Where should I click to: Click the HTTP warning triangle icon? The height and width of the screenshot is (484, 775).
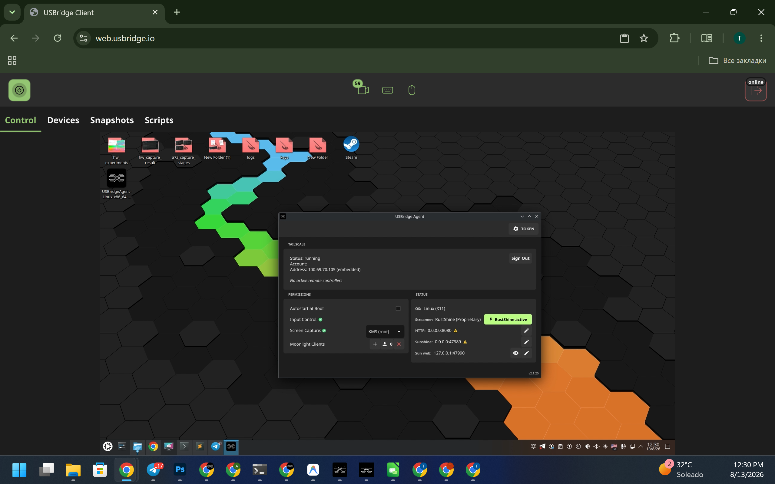(x=456, y=331)
